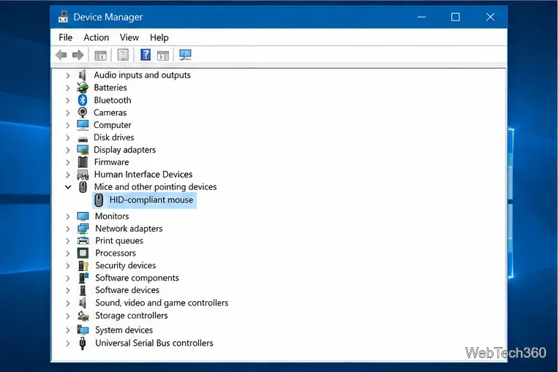Click the Audio inputs speaker icon

point(83,75)
